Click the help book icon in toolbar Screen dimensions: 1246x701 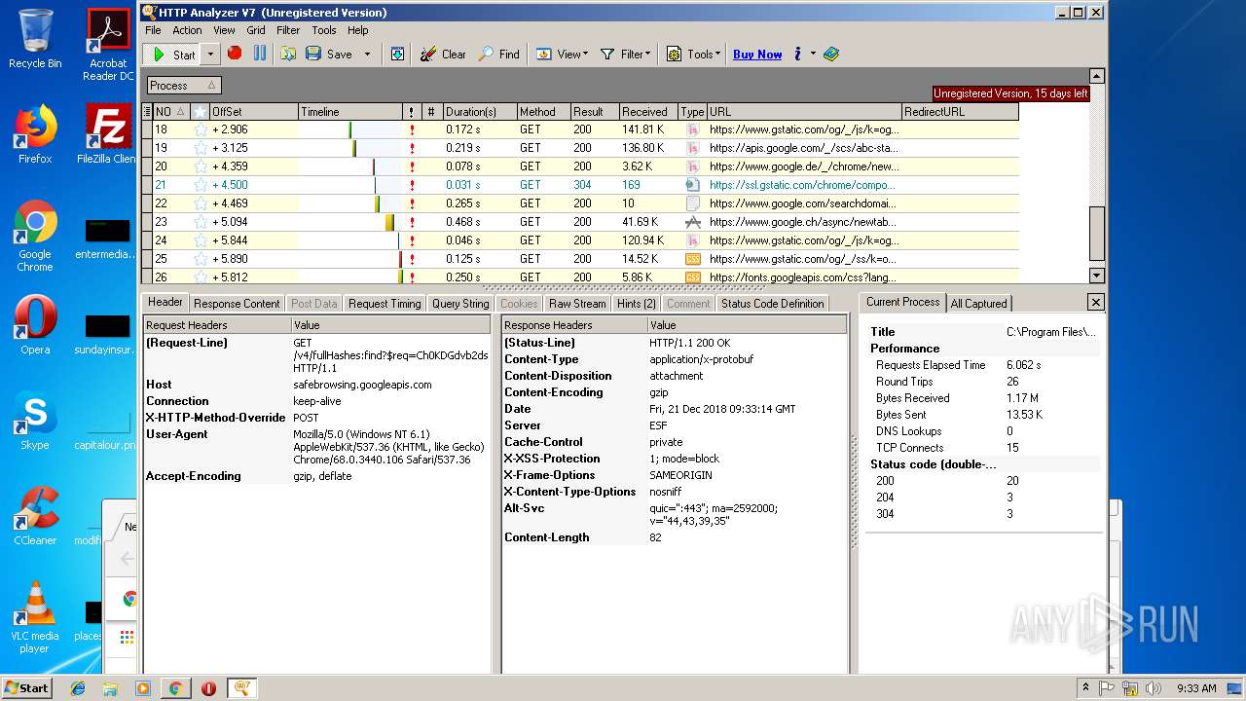(830, 54)
